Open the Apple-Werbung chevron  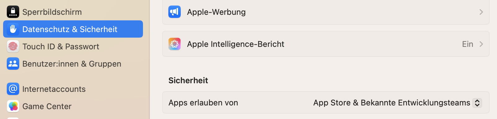481,12
